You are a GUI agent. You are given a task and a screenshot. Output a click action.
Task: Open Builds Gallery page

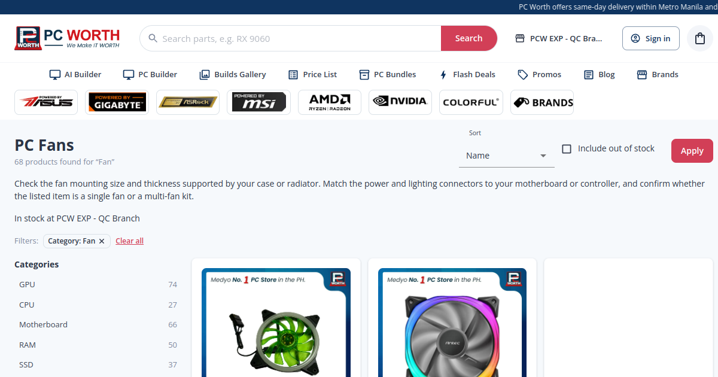233,75
